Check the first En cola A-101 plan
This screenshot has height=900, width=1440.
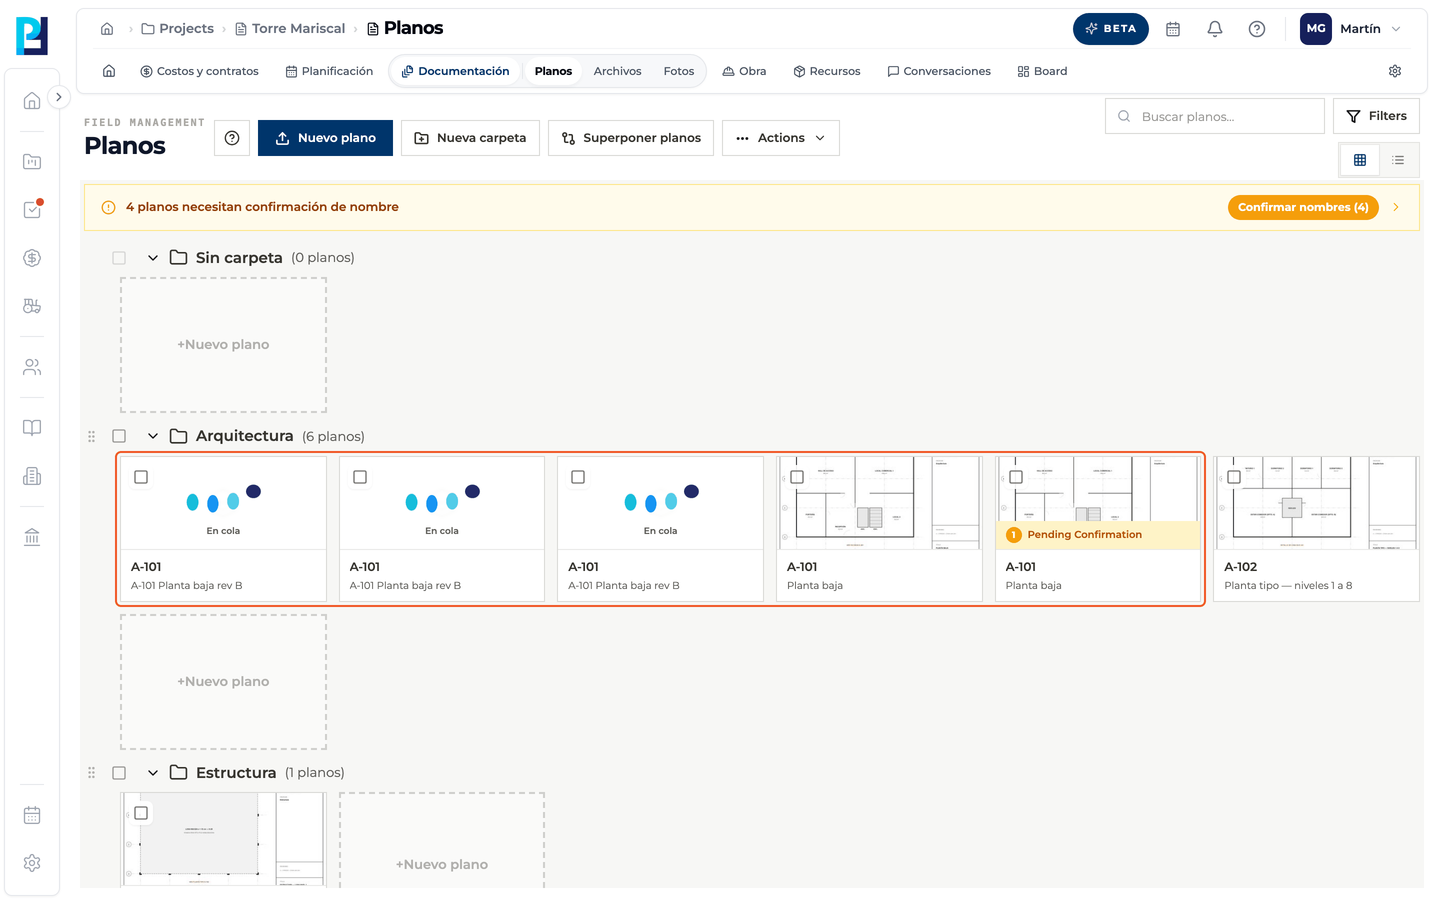point(141,477)
